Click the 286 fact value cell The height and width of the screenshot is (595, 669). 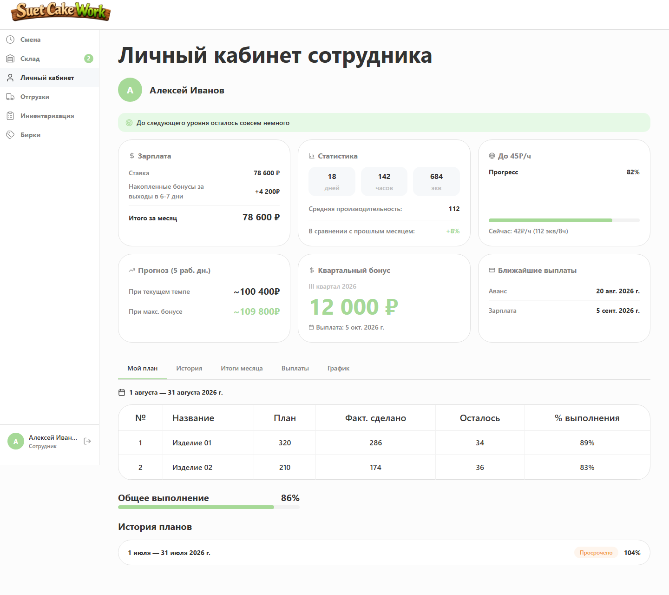click(x=375, y=443)
